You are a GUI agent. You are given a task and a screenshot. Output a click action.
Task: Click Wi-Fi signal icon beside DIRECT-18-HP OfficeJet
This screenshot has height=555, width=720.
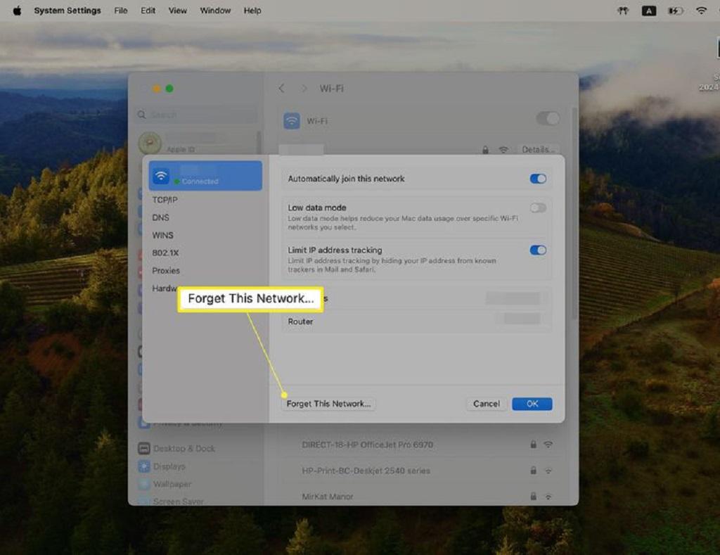click(x=548, y=445)
